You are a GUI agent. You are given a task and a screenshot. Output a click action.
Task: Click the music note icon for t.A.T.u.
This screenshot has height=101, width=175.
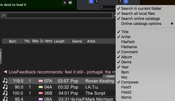(x=5, y=87)
